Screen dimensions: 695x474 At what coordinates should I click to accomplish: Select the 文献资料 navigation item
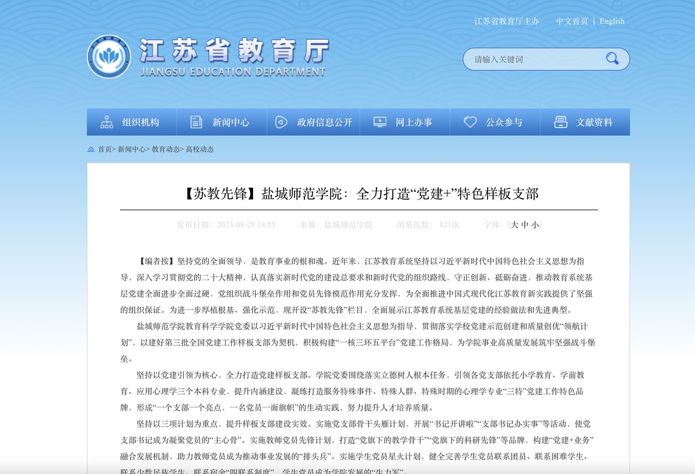coord(594,122)
